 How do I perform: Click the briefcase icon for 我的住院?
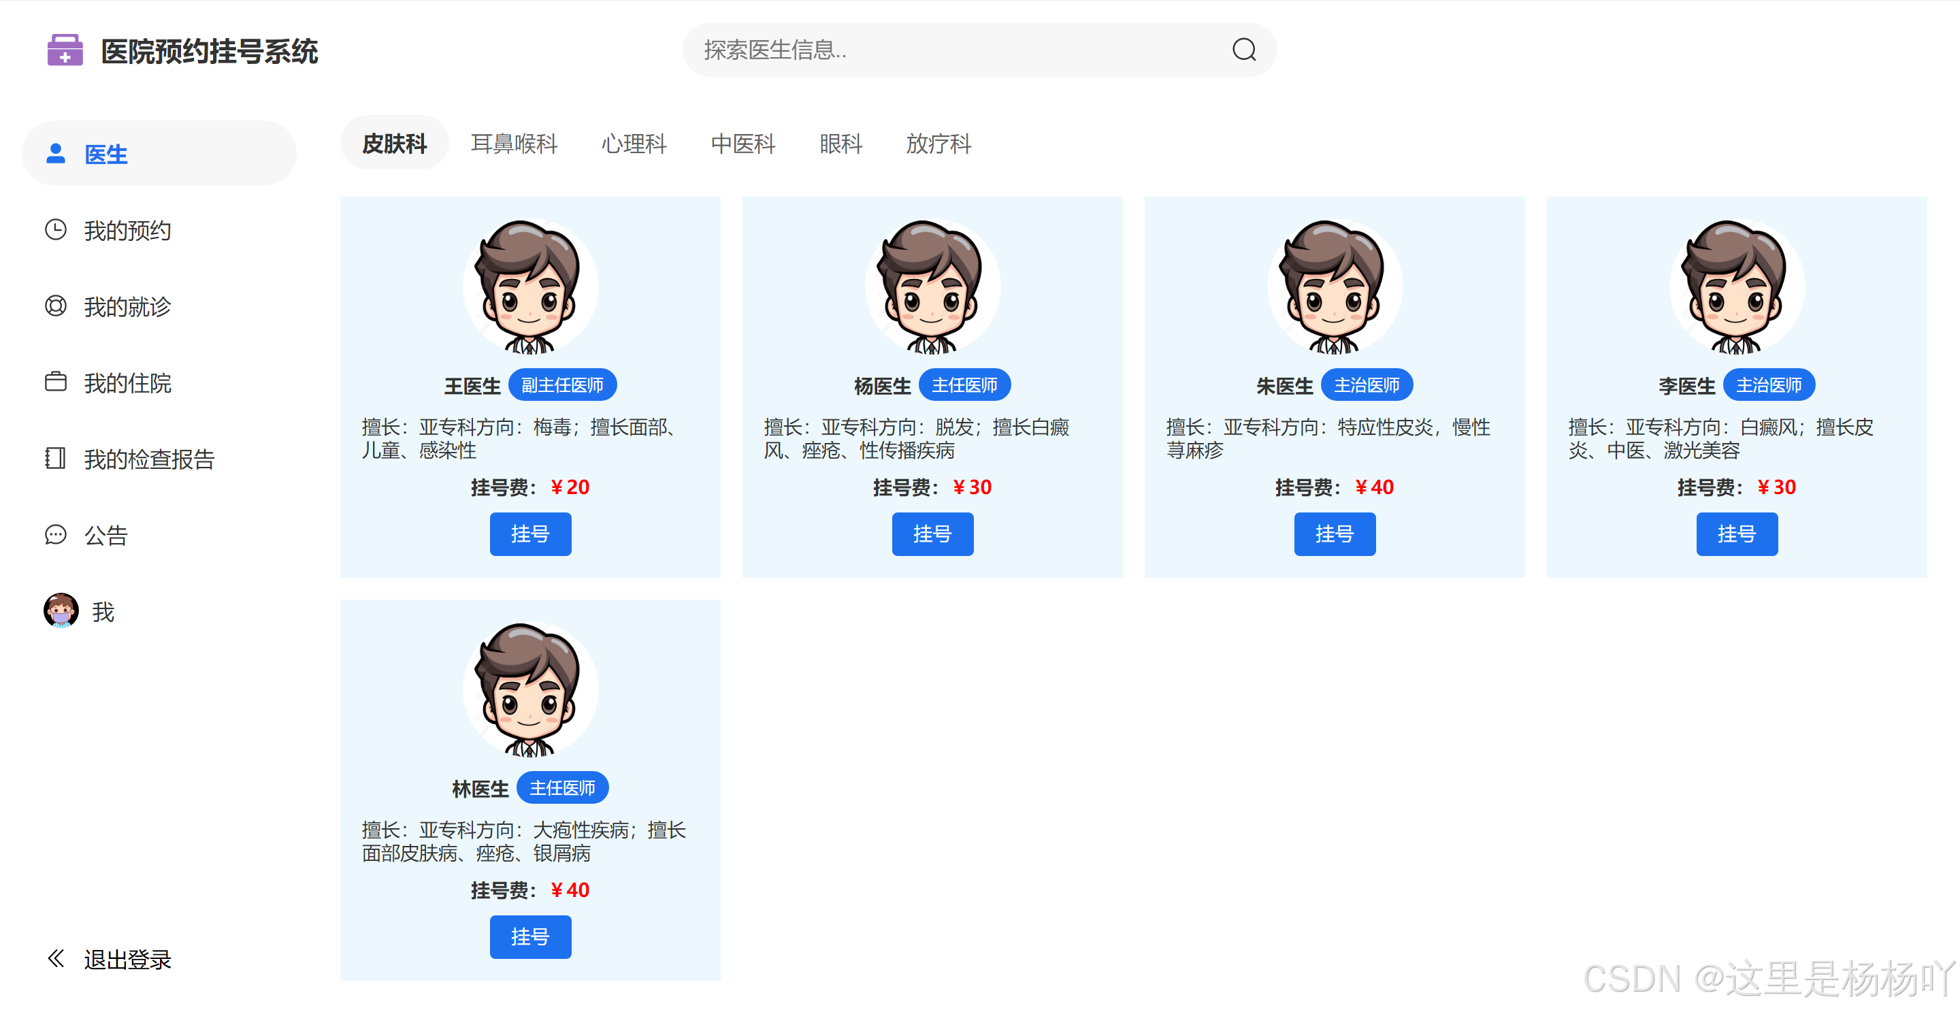pos(56,382)
